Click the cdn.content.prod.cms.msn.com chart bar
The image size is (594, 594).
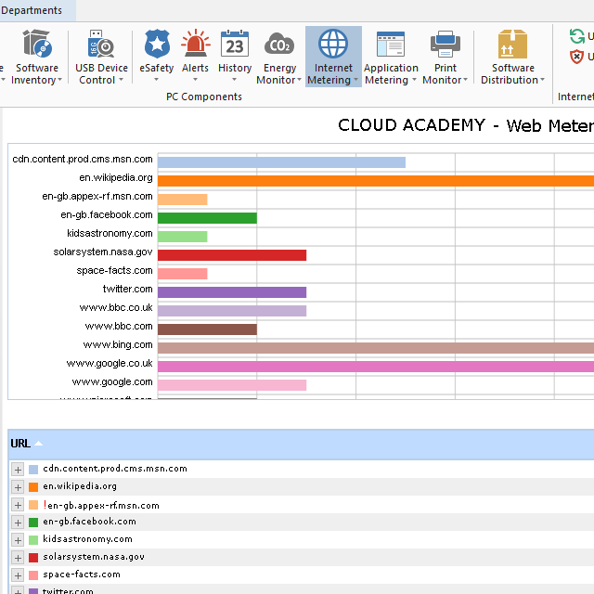click(x=281, y=162)
